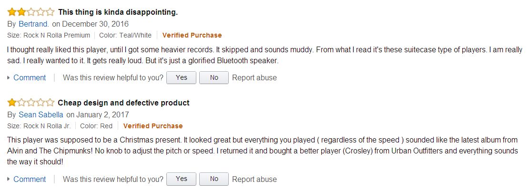Click Verified Purchase on the Red review
The width and height of the screenshot is (529, 190).
pos(153,126)
